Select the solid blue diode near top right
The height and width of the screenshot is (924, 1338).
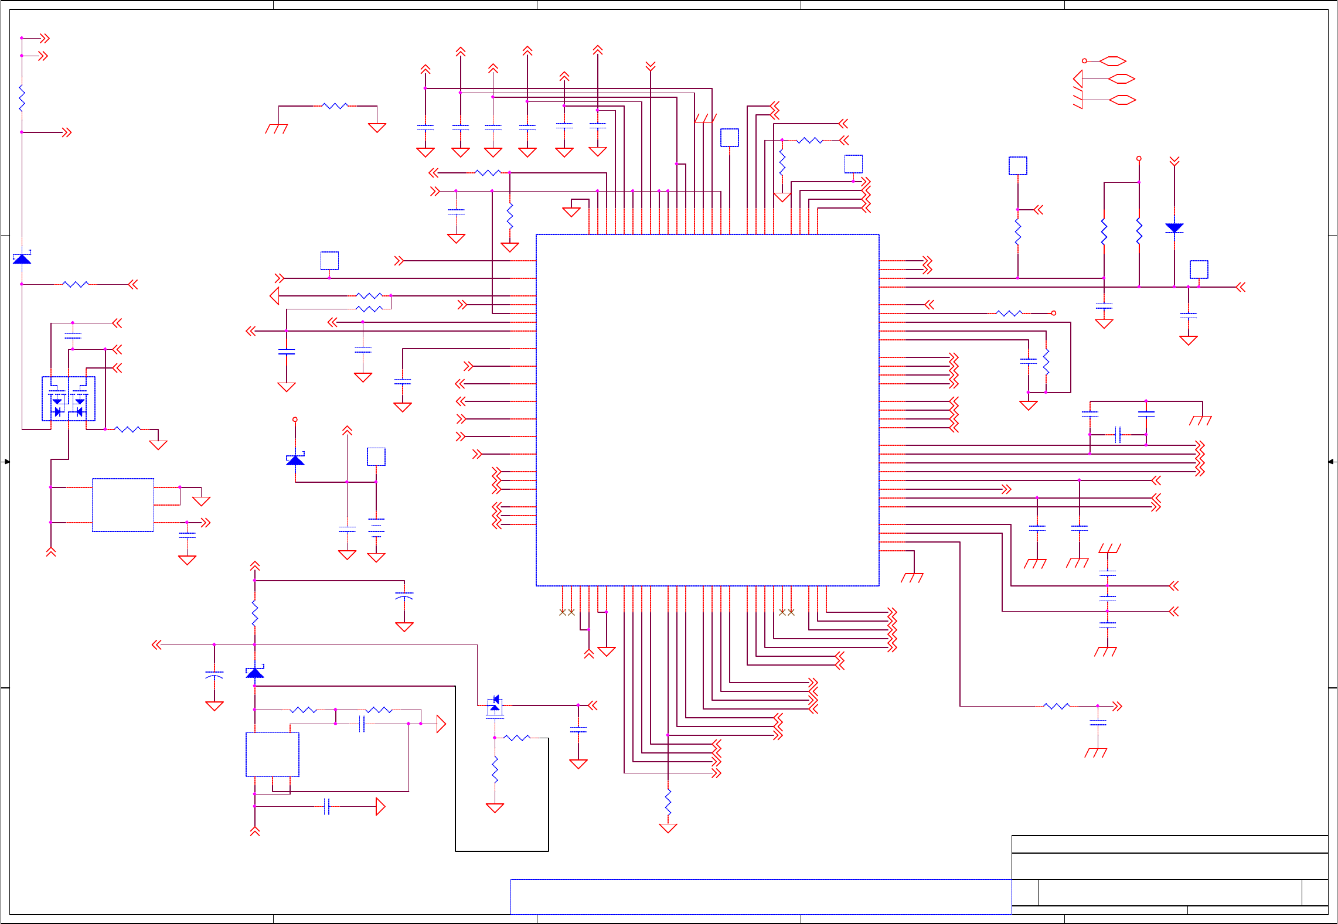[1174, 228]
